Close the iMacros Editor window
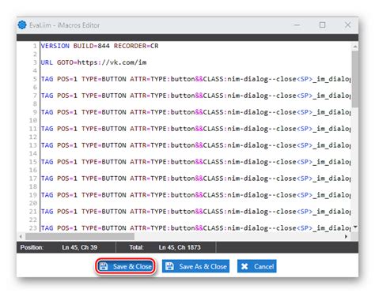Screen dimensions: 375x297 pyautogui.click(x=347, y=25)
